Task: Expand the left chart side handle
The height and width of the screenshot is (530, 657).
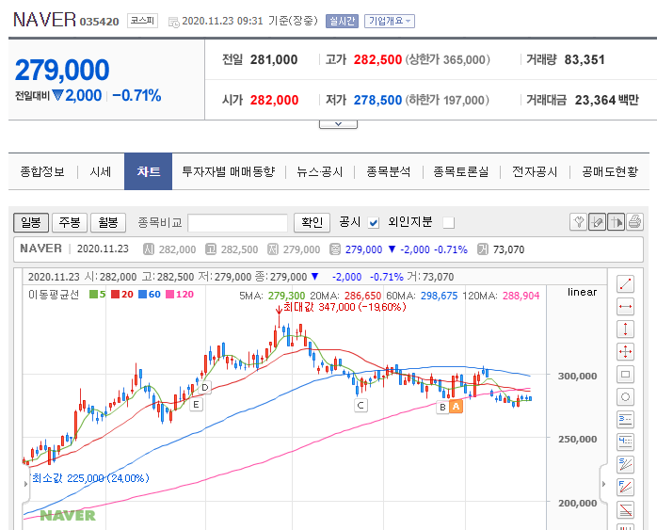Action: [26, 484]
